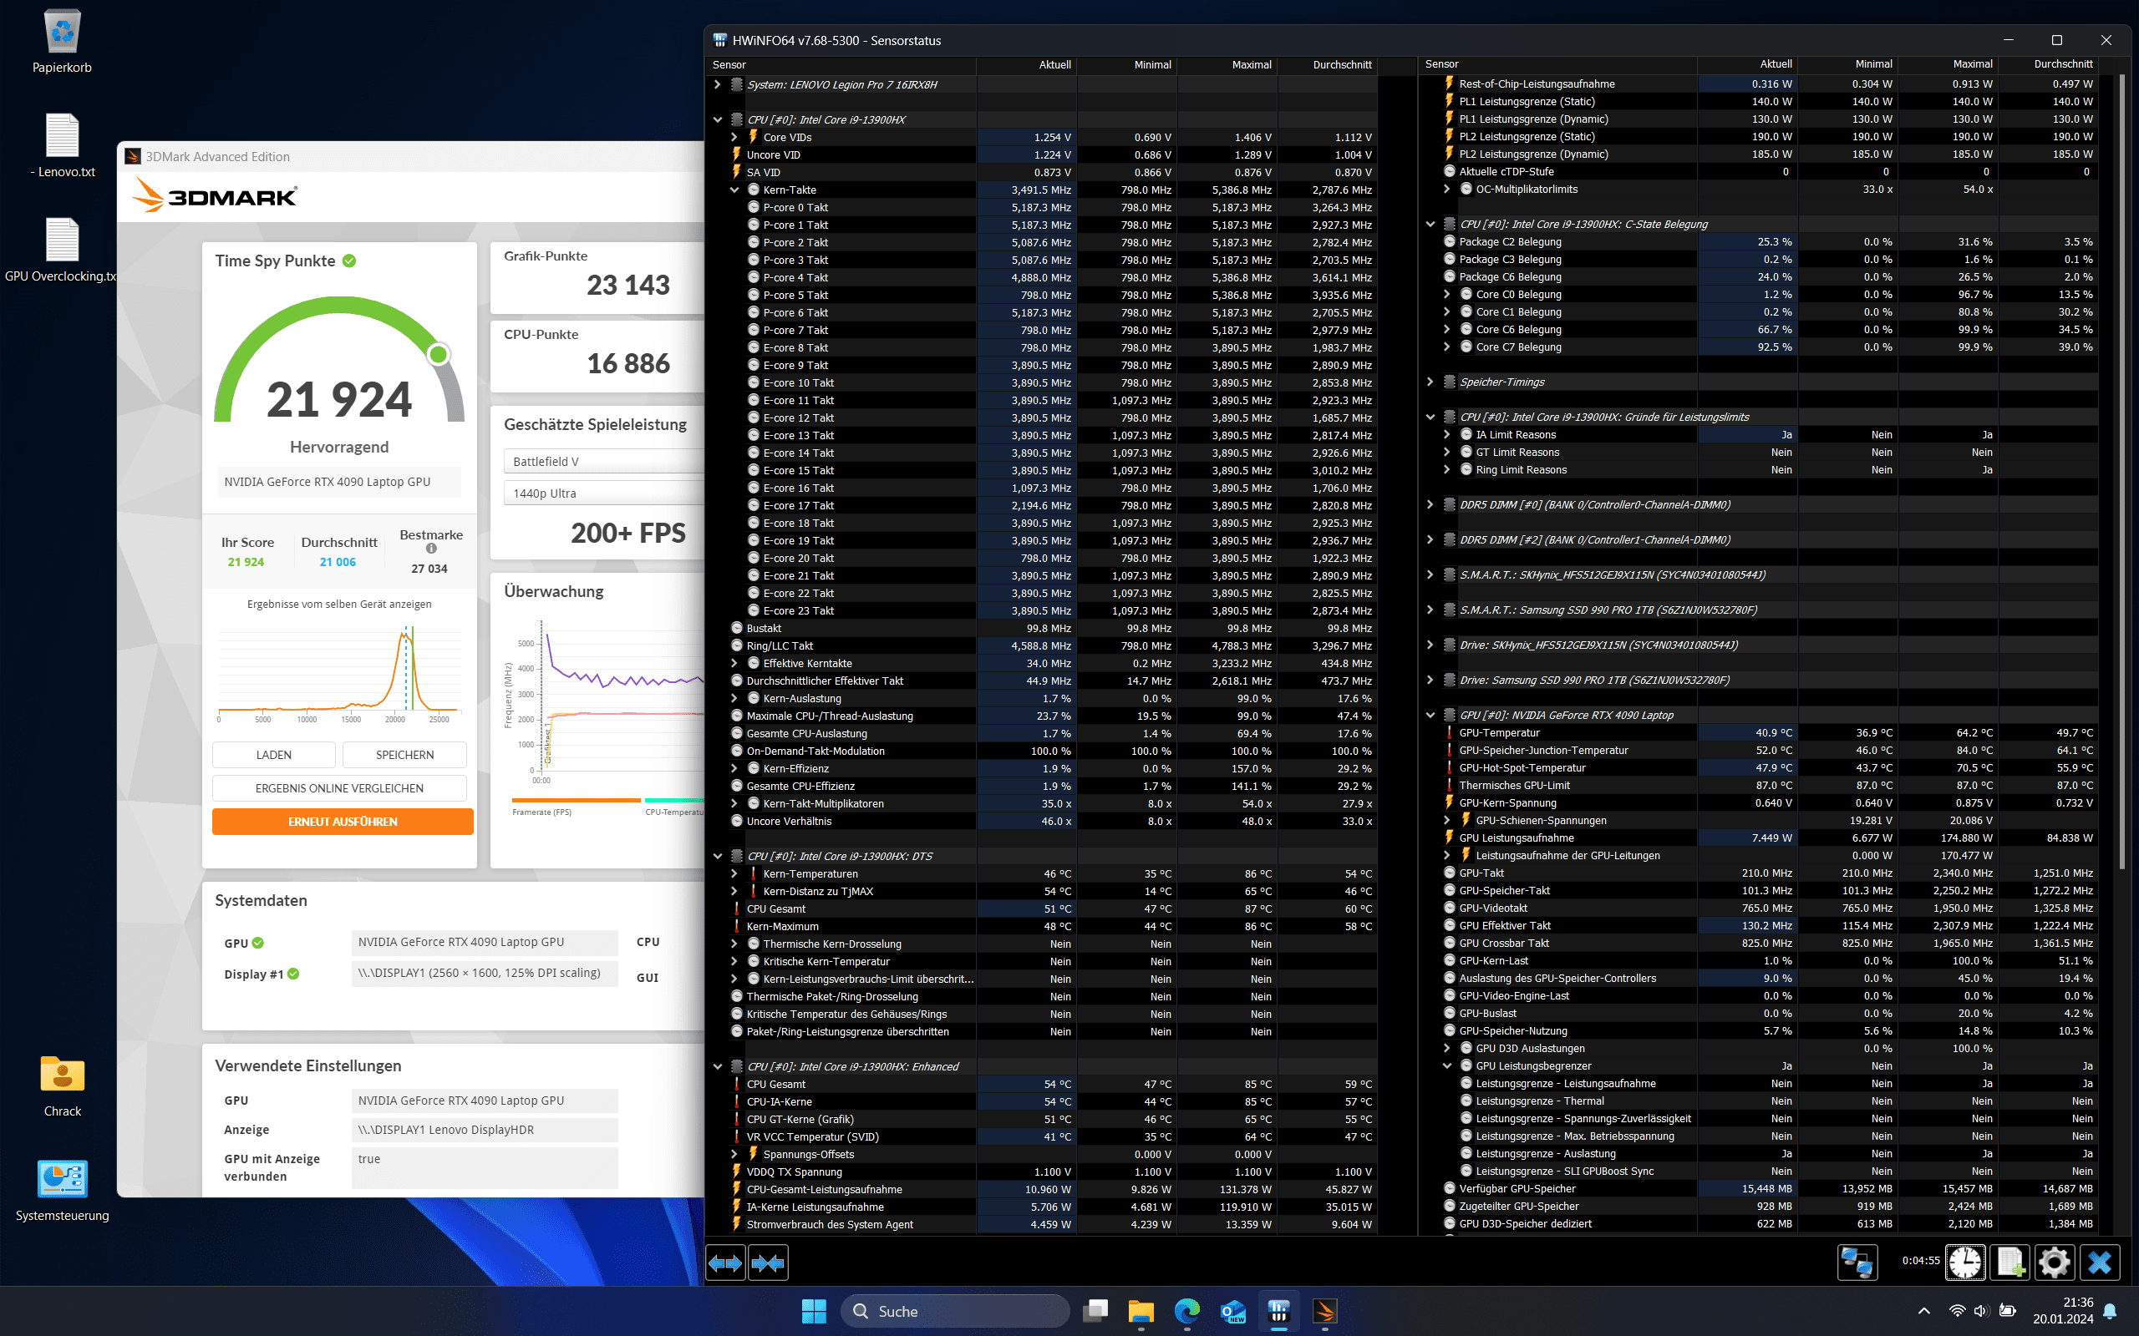Viewport: 2139px width, 1336px height.
Task: Select the Lenovo.txt desktop file
Action: 62,146
